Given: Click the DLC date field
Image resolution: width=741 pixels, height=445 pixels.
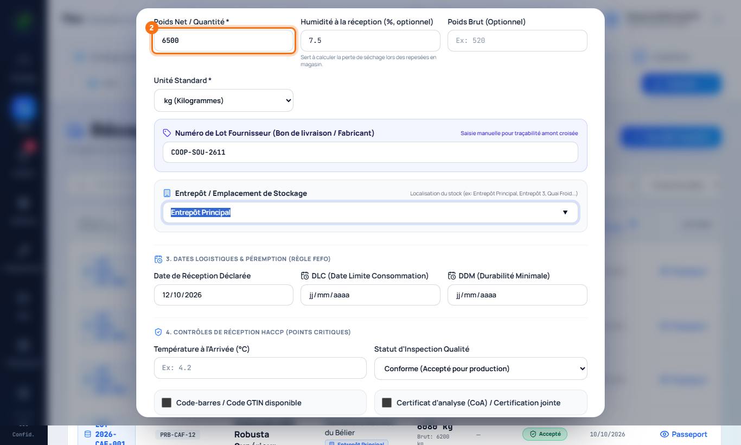Looking at the screenshot, I should 370,295.
